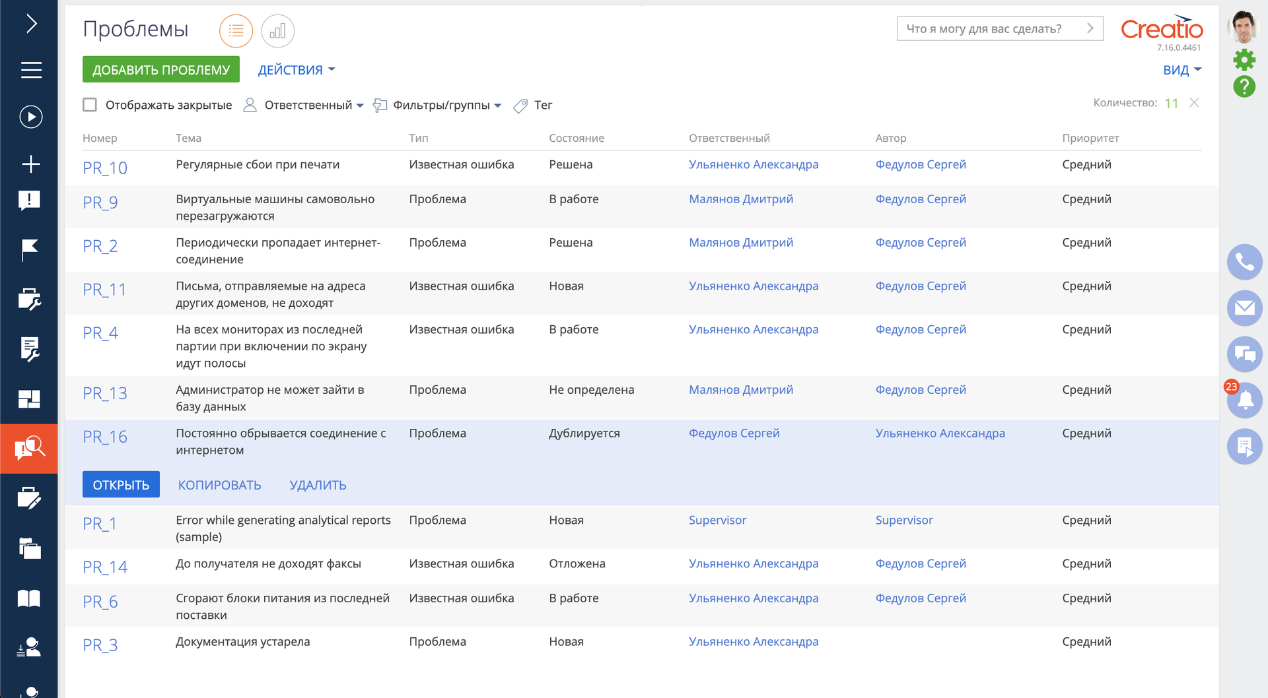Viewport: 1268px width, 698px height.
Task: Open the chat feed panel
Action: coord(1244,354)
